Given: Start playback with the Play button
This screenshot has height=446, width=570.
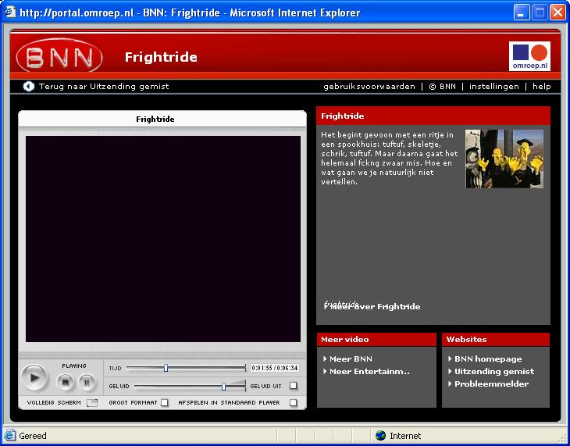Looking at the screenshot, I should tap(34, 377).
